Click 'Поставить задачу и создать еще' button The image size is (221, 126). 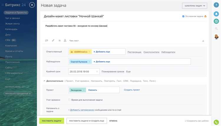point(87,121)
